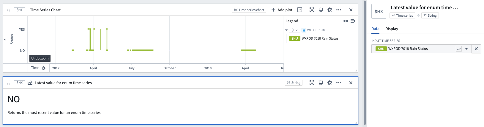Click WXPOD 7018 home icon
This screenshot has width=484, height=127.
(x=304, y=30)
